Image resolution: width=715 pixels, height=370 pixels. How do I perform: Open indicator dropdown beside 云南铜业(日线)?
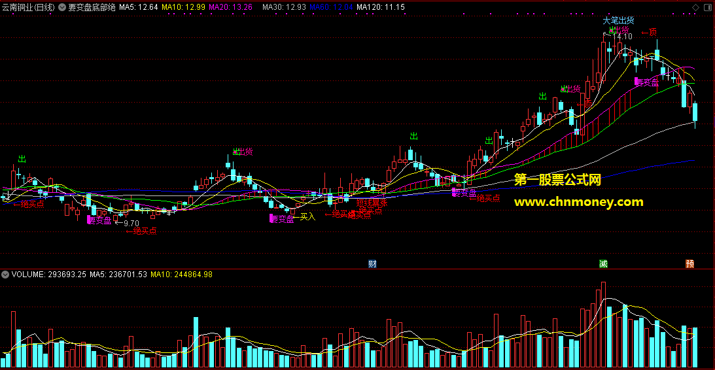click(62, 7)
